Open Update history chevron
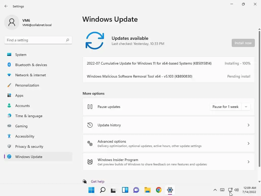This screenshot has width=261, height=196. pyautogui.click(x=248, y=125)
